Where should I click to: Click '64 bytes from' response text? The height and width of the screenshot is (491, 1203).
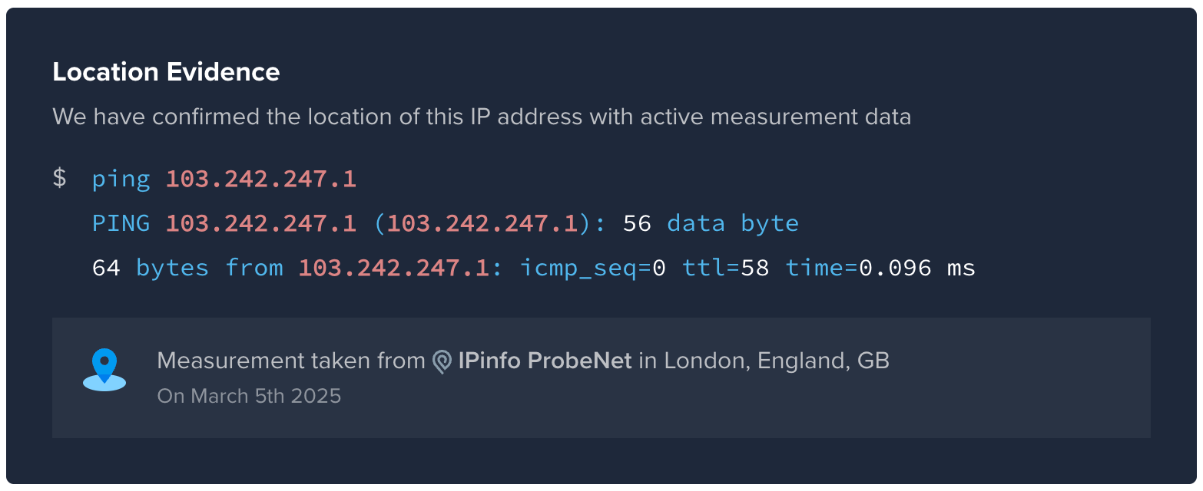pyautogui.click(x=187, y=268)
